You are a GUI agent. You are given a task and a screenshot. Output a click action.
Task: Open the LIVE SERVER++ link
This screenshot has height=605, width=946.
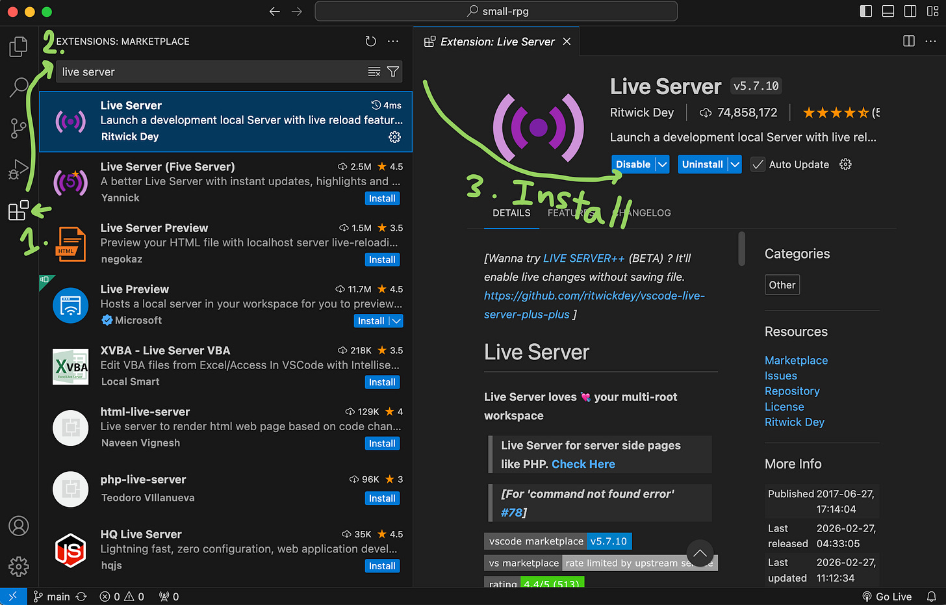click(583, 258)
